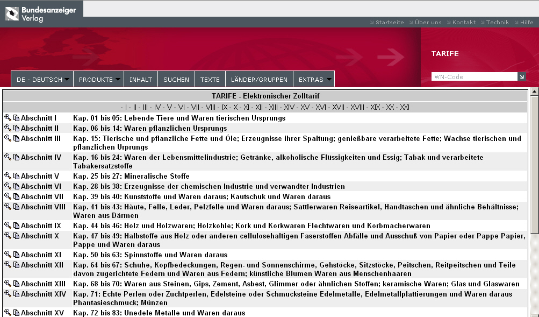The image size is (539, 317).
Task: Select the SUCHEN menu item
Action: tap(176, 80)
